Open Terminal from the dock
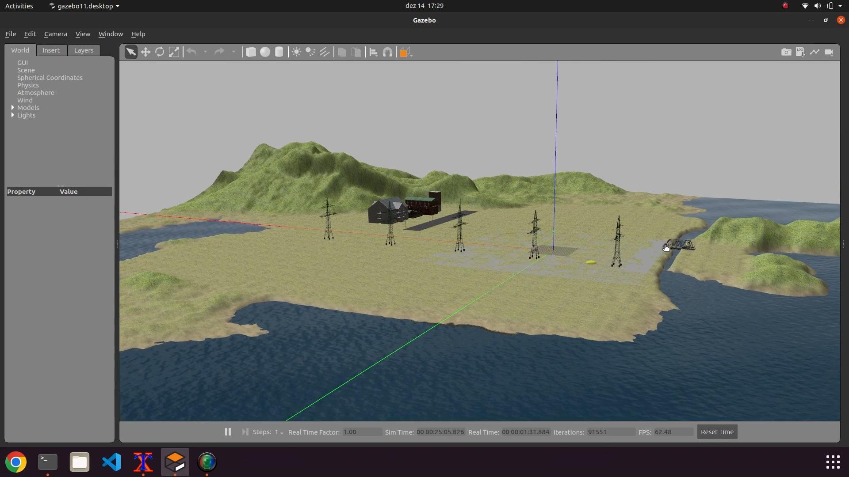This screenshot has height=477, width=849. 48,462
